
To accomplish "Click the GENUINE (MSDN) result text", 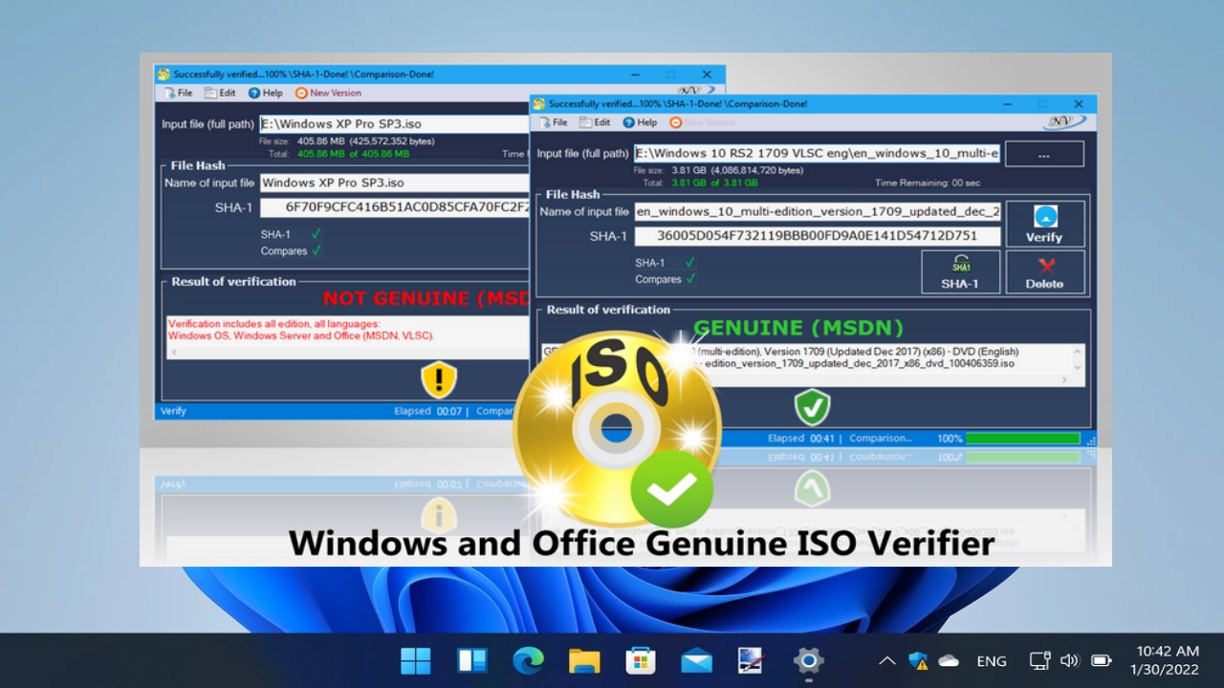I will (x=798, y=328).
